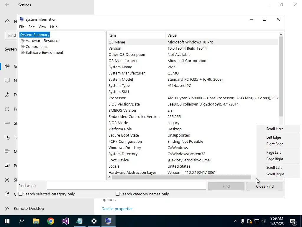Select the System Manufacturer row

[x=193, y=73]
